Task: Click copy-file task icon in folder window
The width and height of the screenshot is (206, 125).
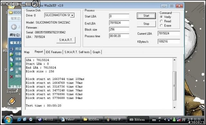Action: pyautogui.click(x=12, y=59)
